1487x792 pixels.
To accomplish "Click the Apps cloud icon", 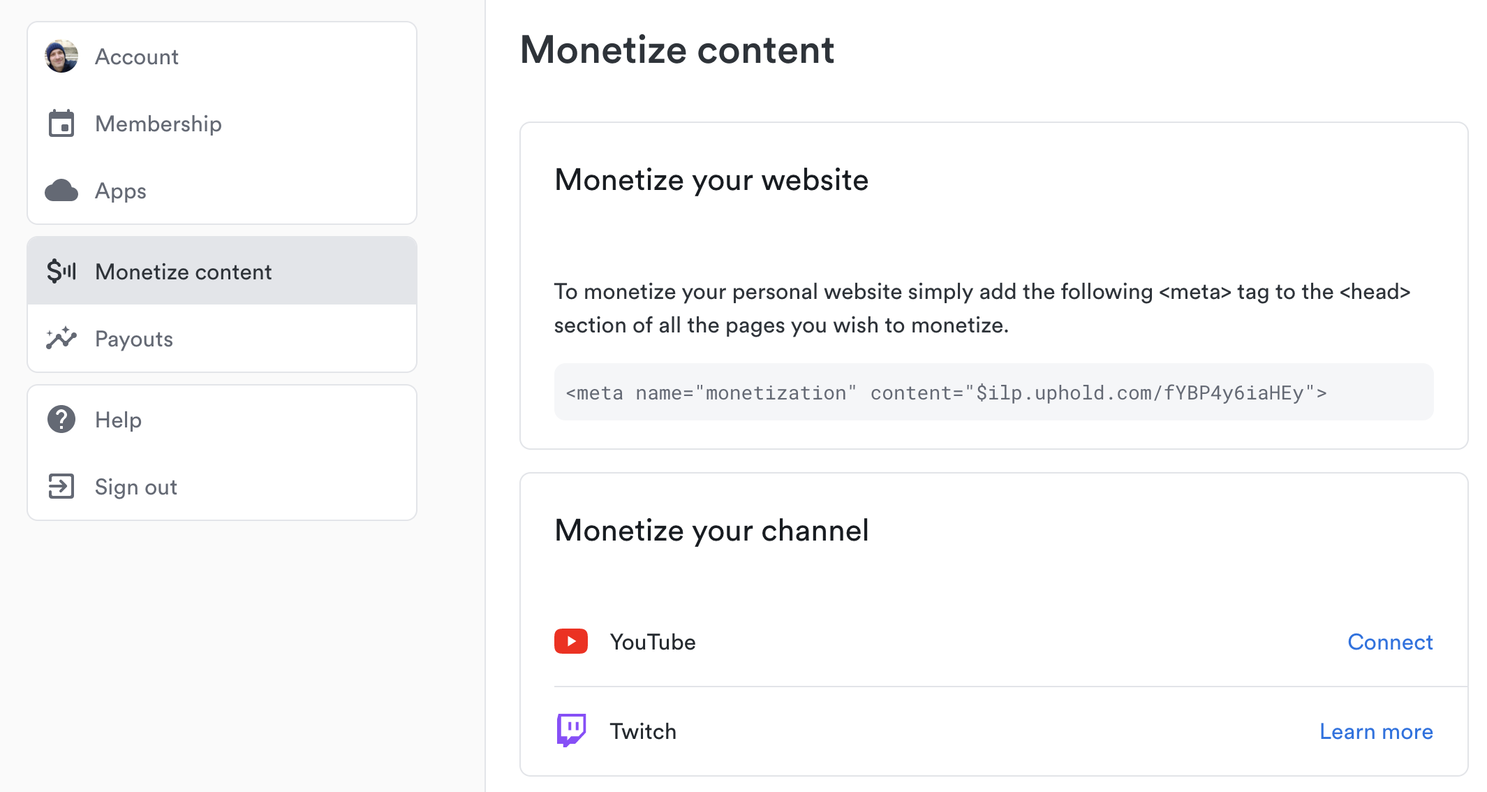I will point(61,191).
